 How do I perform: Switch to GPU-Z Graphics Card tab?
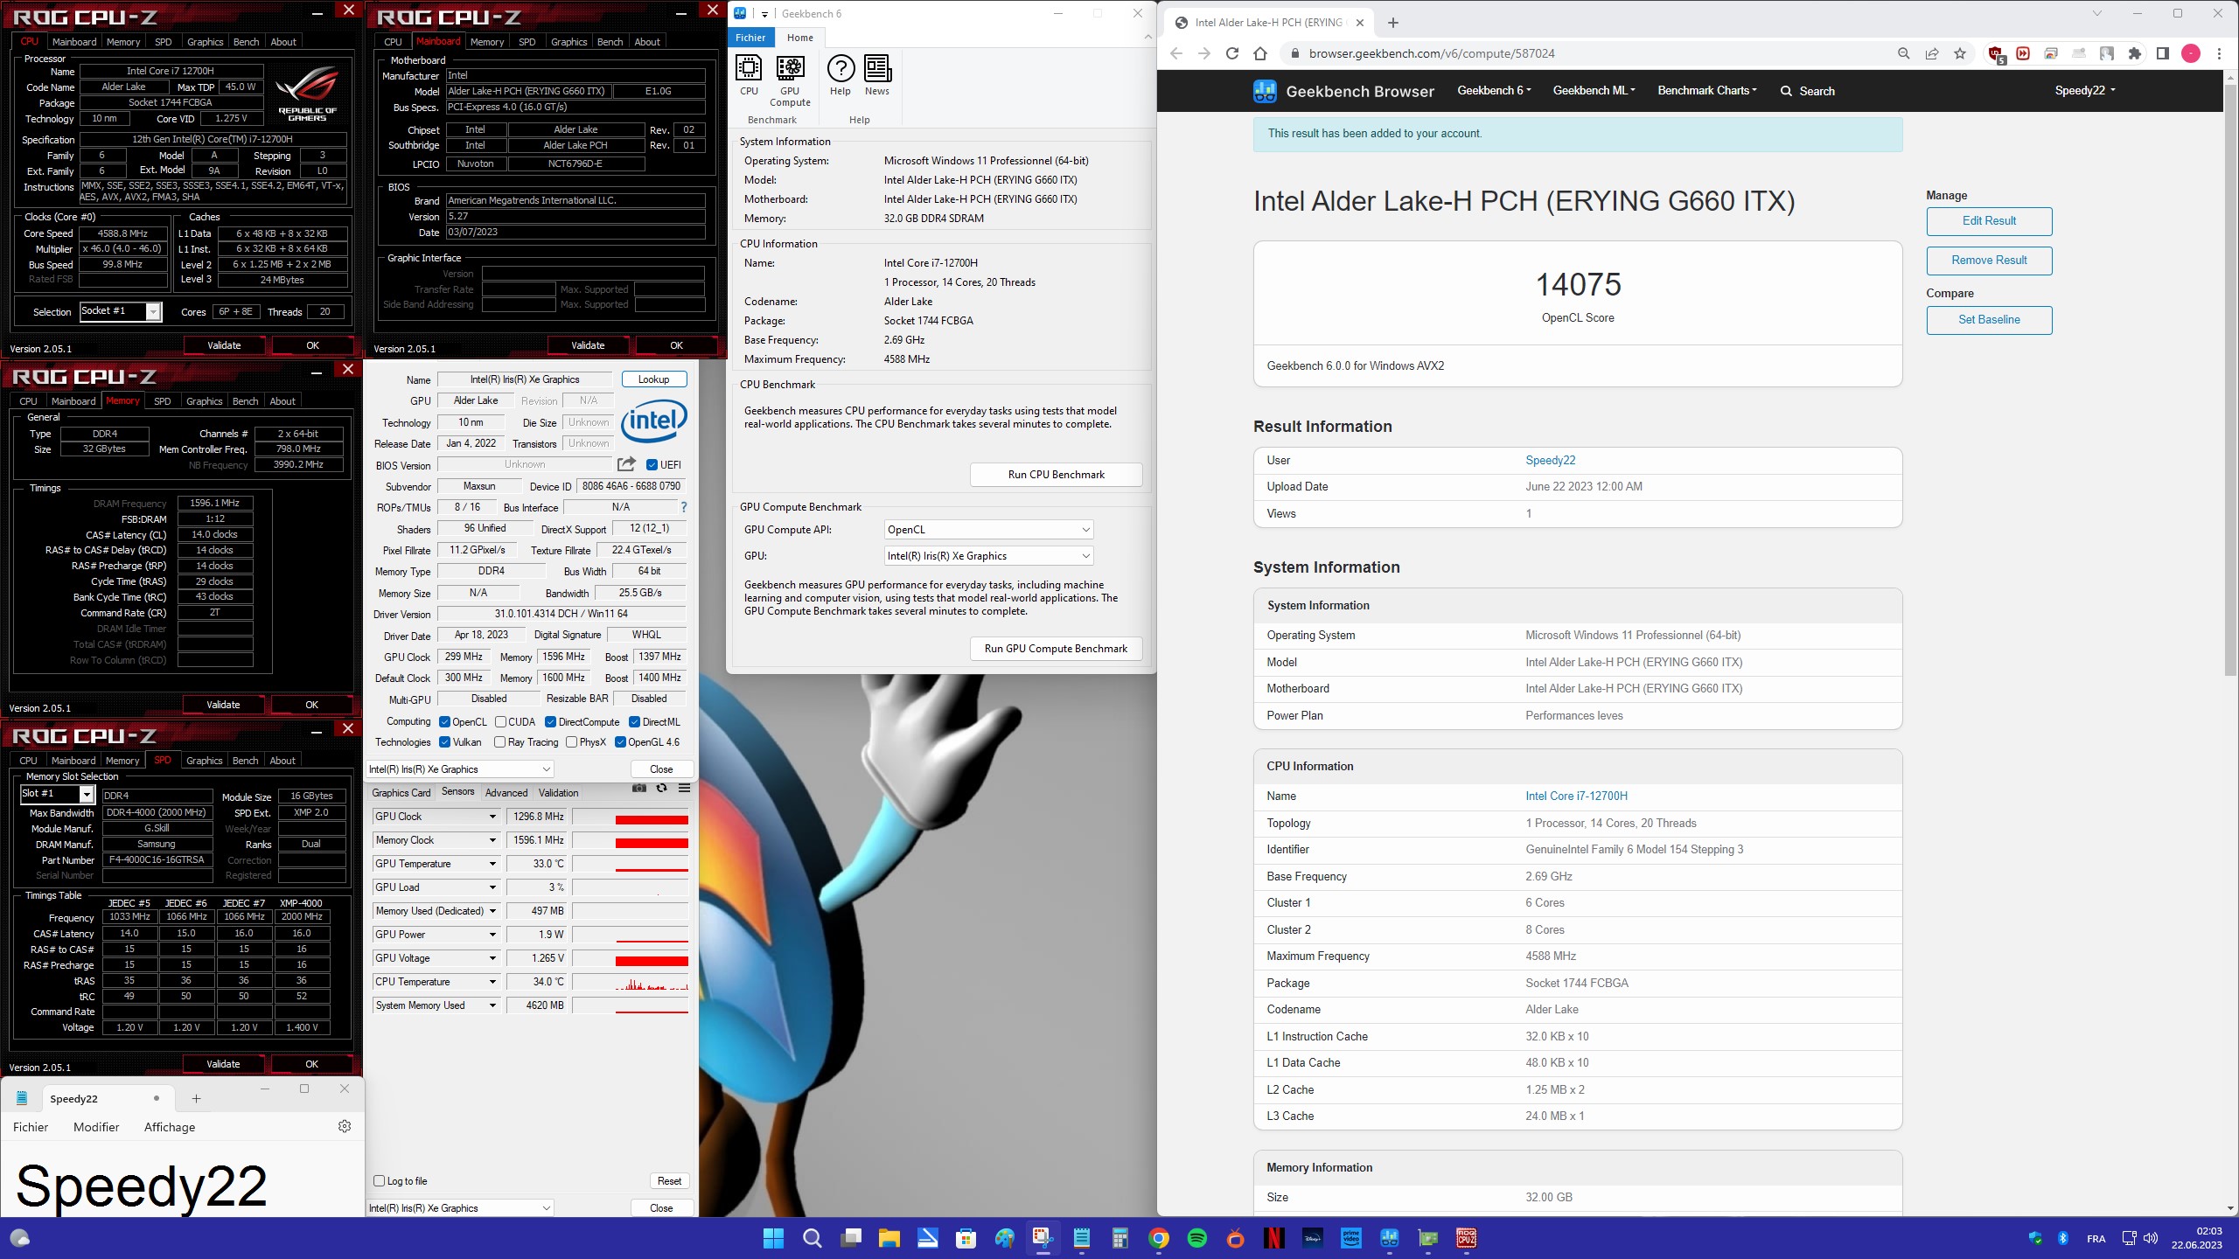point(401,793)
